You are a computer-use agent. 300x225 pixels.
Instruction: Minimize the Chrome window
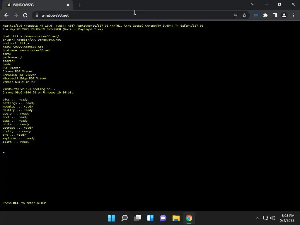click(266, 4)
